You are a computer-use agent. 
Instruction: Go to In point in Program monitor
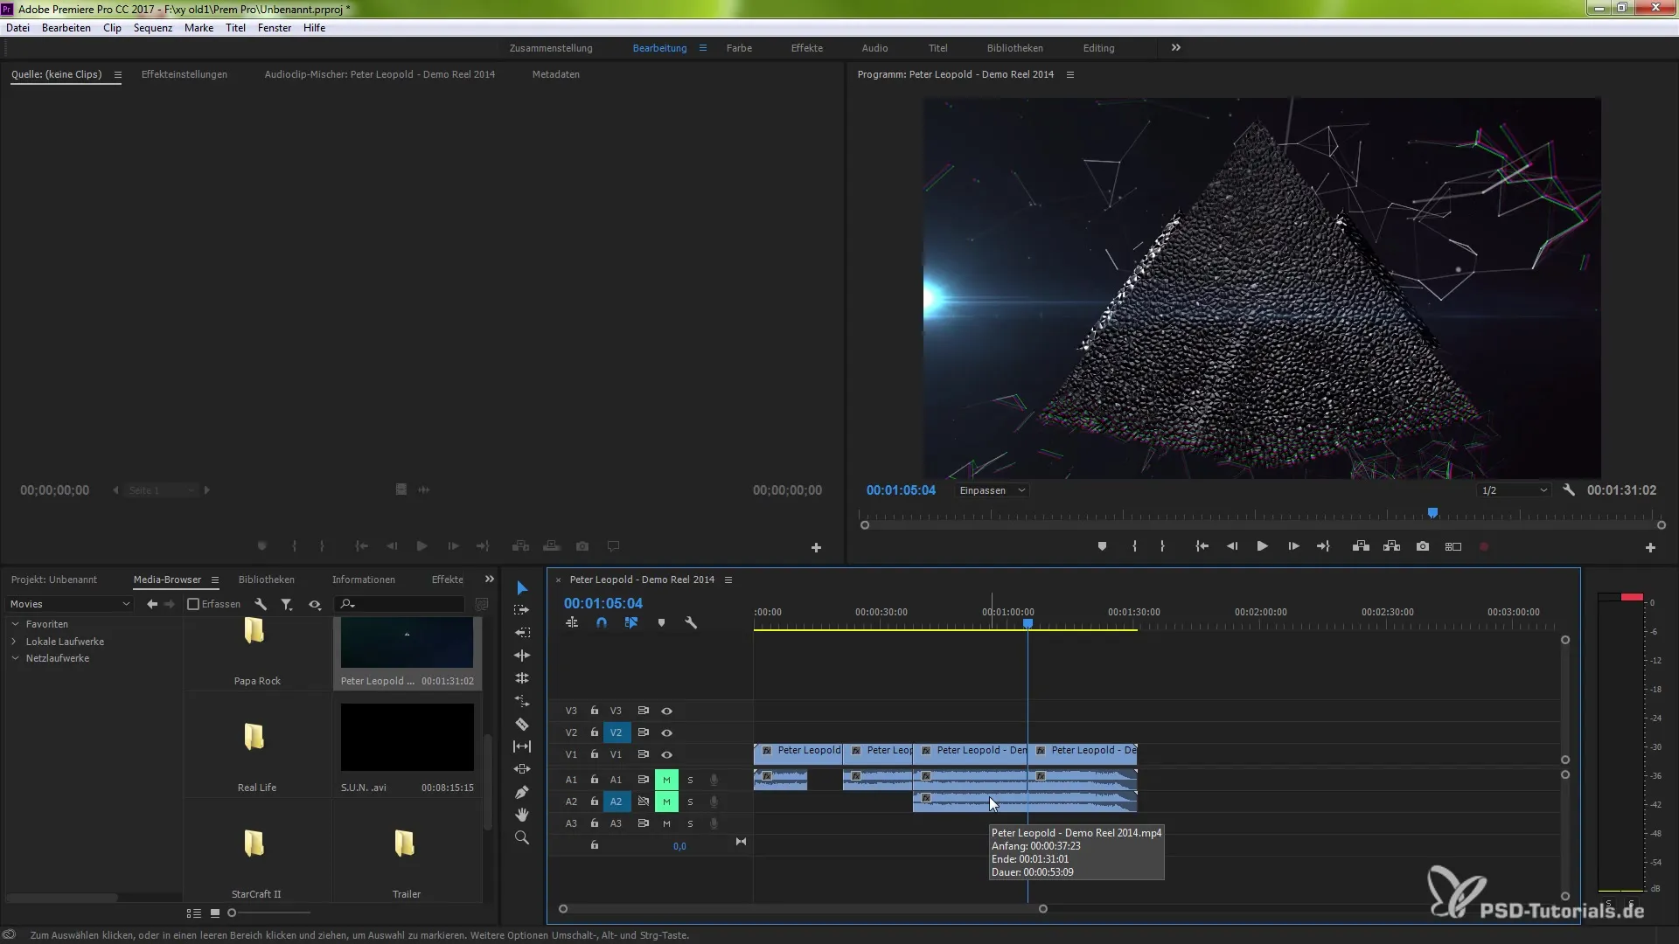1202,546
